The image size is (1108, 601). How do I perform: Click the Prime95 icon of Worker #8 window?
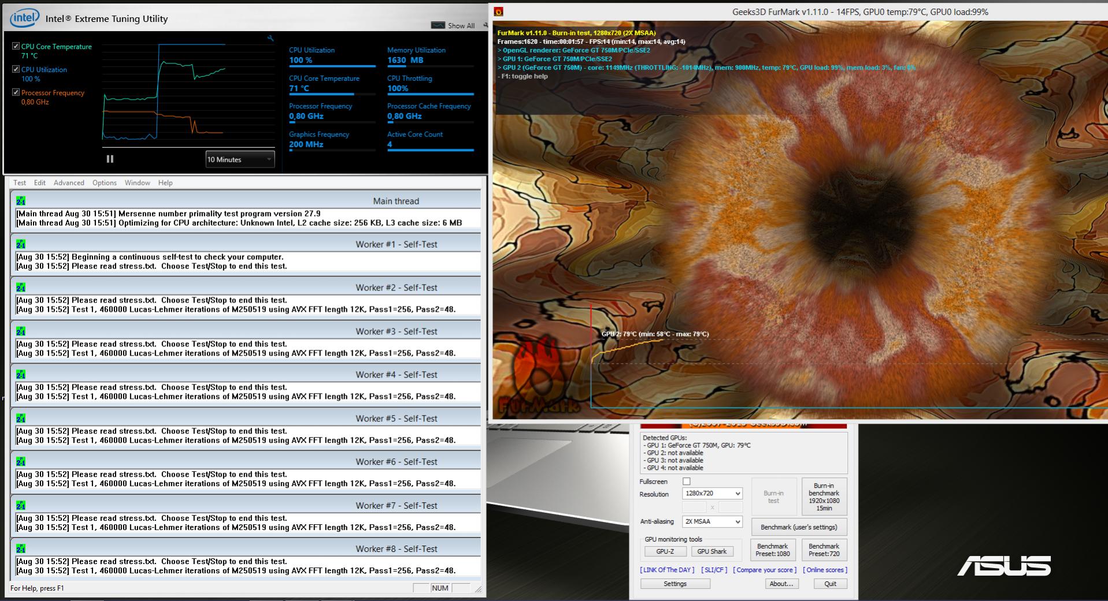coord(21,549)
